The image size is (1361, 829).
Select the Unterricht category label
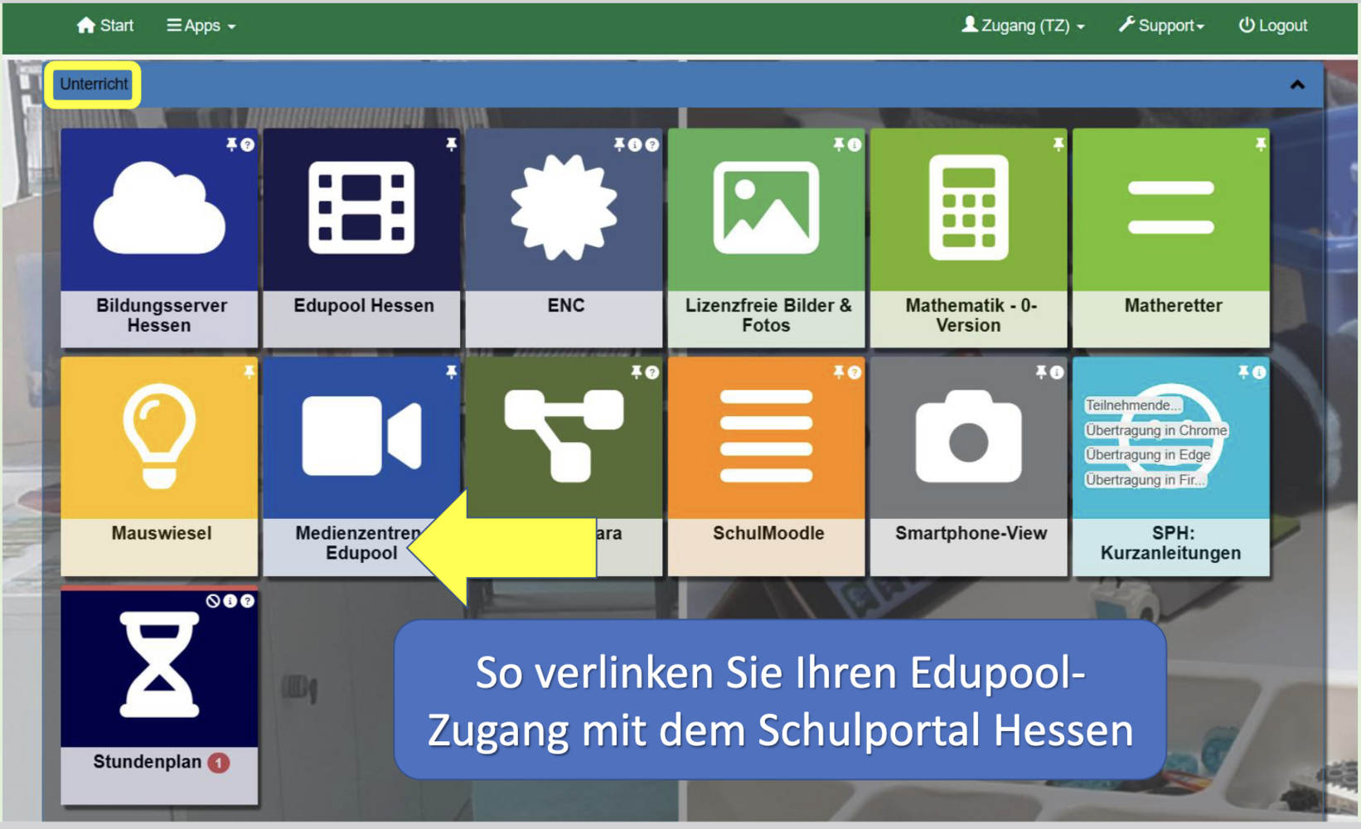[93, 84]
